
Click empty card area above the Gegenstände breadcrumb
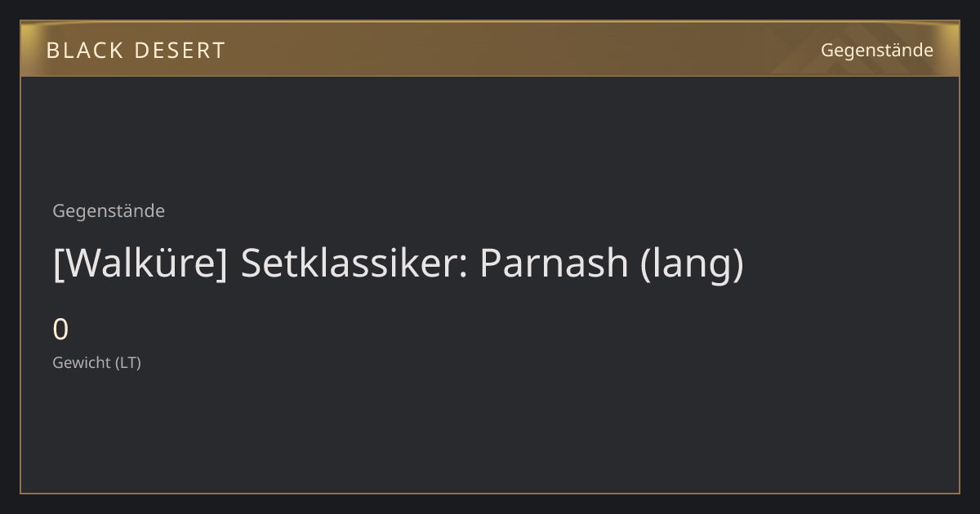click(x=490, y=139)
